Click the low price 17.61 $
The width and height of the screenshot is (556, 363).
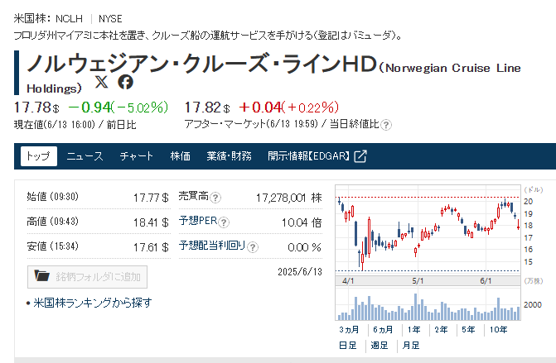(151, 247)
